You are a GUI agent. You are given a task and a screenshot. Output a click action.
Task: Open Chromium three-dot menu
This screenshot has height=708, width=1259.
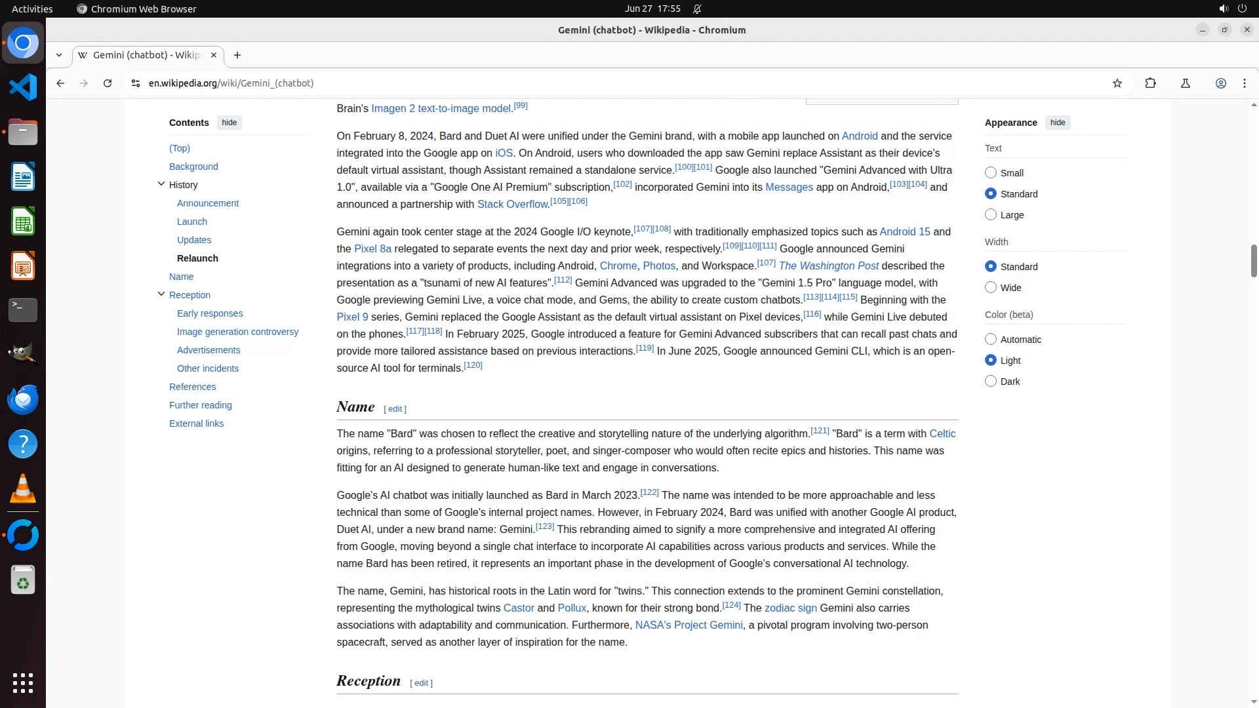point(1244,83)
